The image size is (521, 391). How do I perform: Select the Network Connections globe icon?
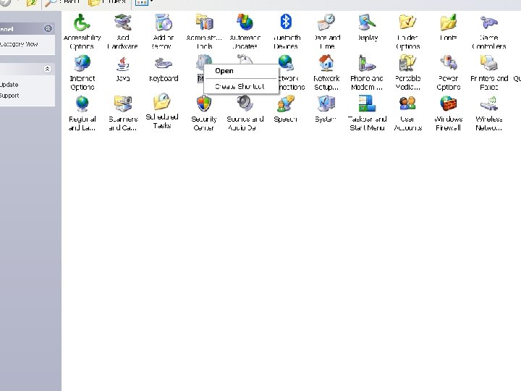286,64
